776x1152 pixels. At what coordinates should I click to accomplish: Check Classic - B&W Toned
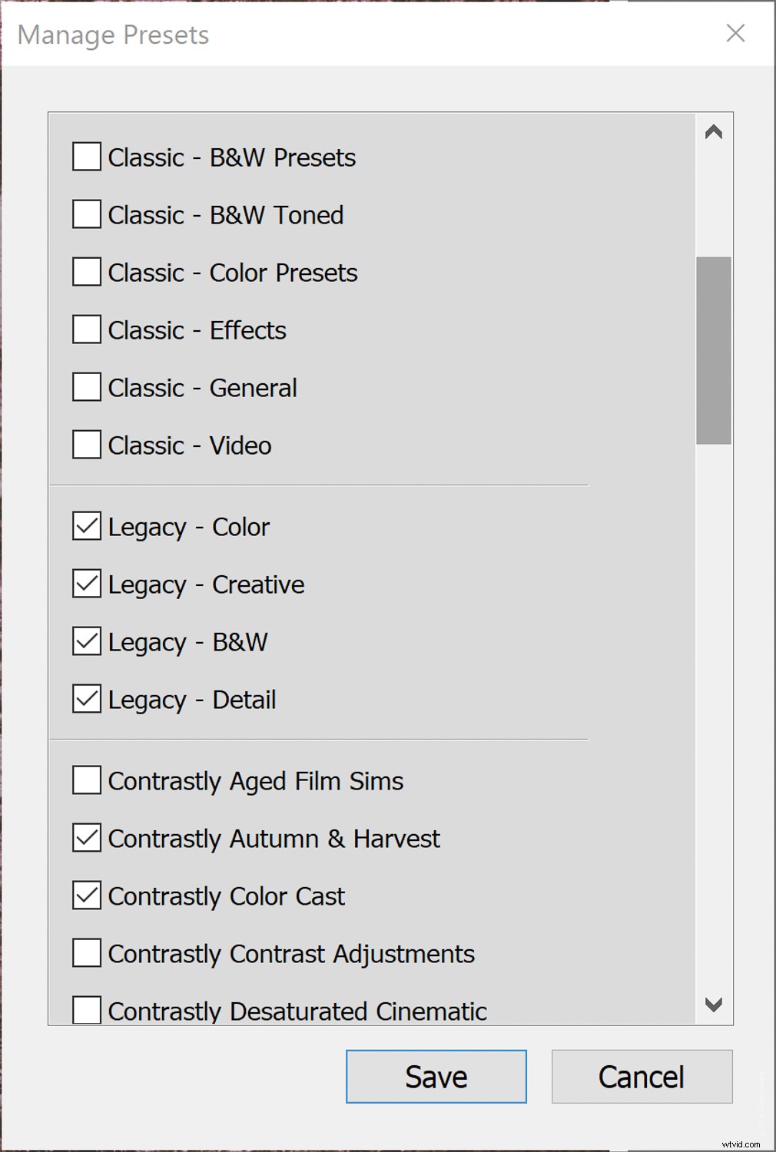[x=85, y=214]
